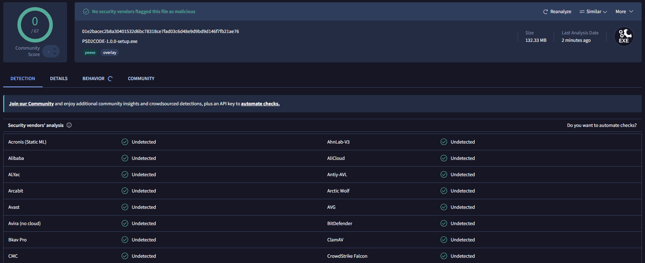
Task: Click the check icon for ALYac
Action: (x=125, y=174)
